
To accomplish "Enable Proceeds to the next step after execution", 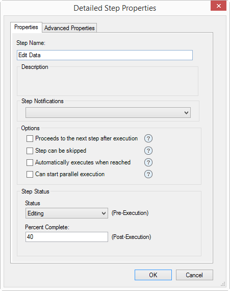I will click(x=30, y=138).
